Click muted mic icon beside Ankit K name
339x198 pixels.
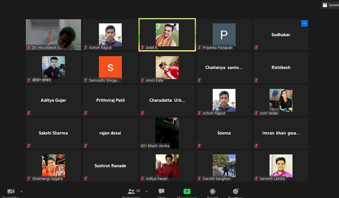[142, 47]
